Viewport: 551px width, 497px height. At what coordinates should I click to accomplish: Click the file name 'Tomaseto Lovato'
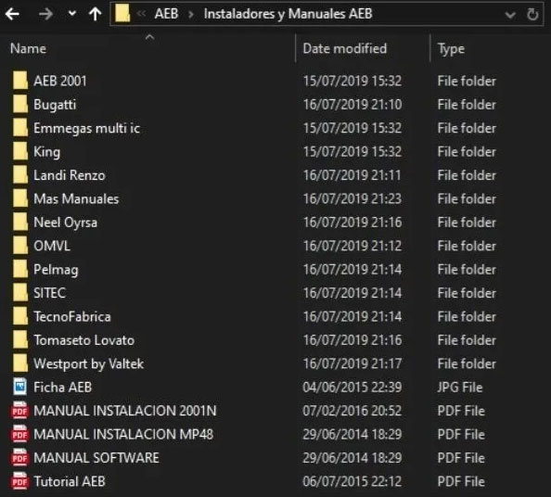pos(84,340)
